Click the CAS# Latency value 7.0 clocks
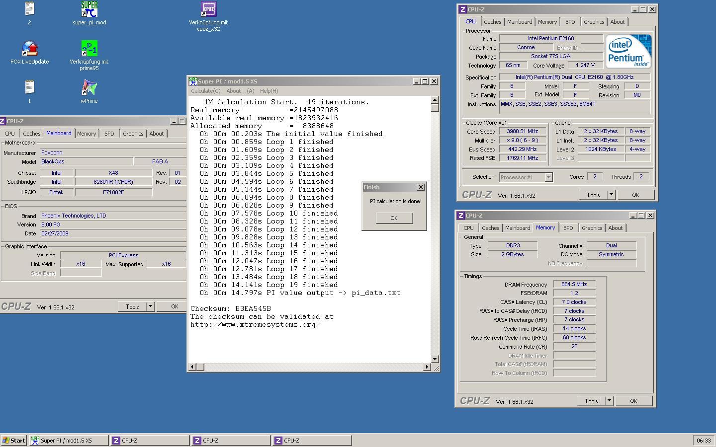 [x=574, y=302]
